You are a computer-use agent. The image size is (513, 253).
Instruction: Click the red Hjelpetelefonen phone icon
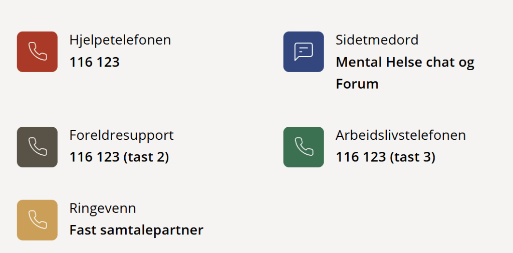(x=37, y=52)
